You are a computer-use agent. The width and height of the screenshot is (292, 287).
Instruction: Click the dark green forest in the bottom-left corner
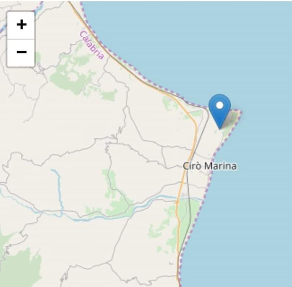(21, 266)
